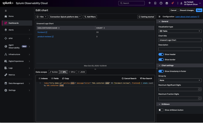Open Dashboards in sidebar
This screenshot has width=203, height=123.
pos(17,23)
